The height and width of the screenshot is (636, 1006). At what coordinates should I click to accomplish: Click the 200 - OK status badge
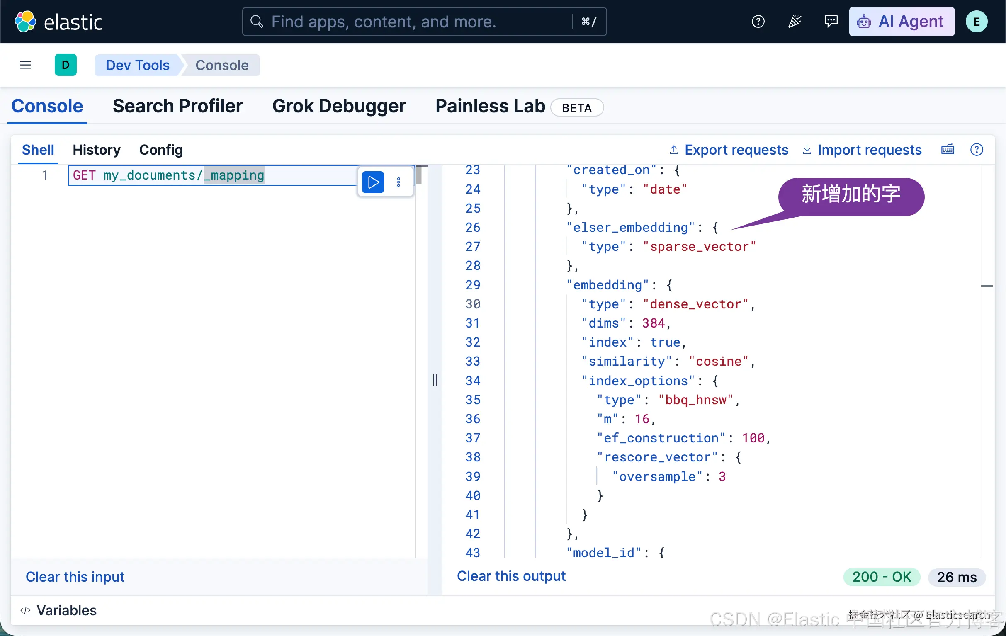point(882,577)
